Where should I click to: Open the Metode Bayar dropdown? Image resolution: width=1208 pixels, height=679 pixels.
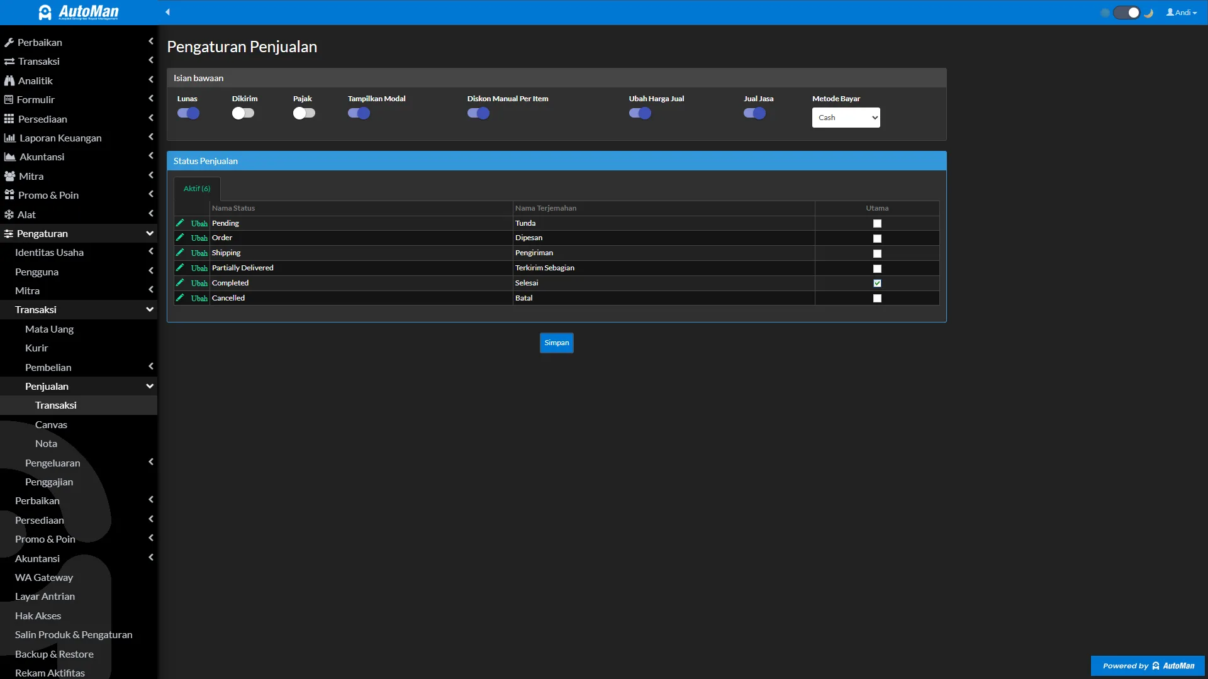coord(846,118)
